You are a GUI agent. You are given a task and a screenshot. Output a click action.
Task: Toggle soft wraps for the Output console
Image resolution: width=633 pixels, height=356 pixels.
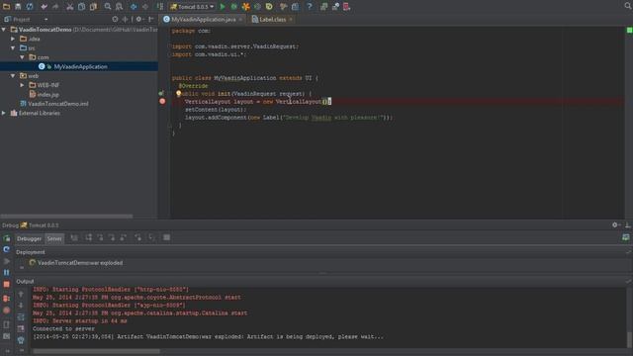pos(21,317)
